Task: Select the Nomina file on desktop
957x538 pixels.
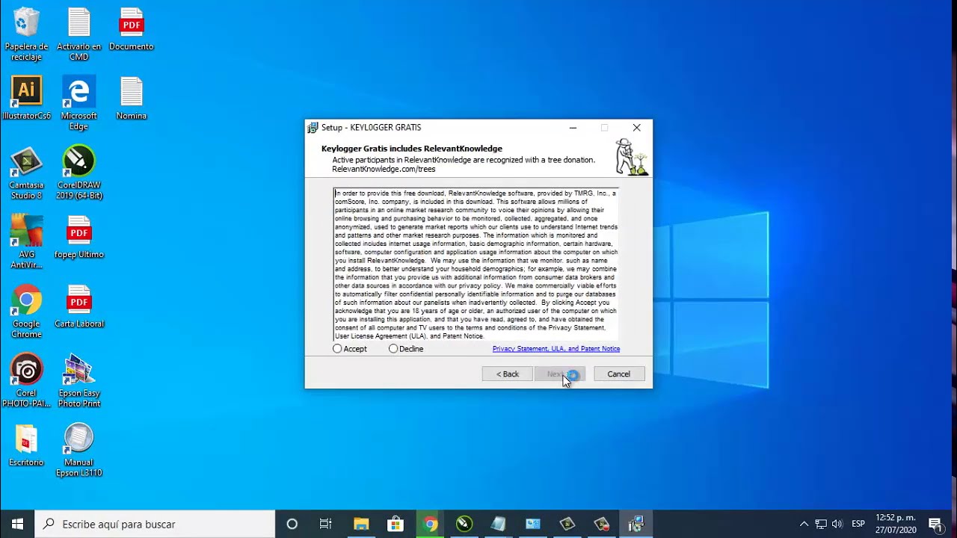Action: [x=131, y=99]
